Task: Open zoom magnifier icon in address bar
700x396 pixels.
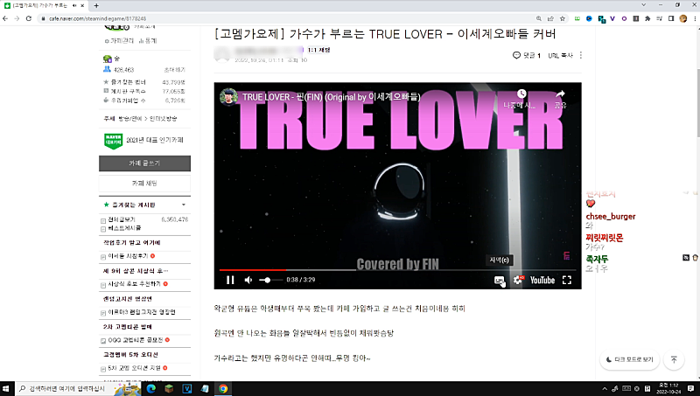Action: (x=539, y=18)
